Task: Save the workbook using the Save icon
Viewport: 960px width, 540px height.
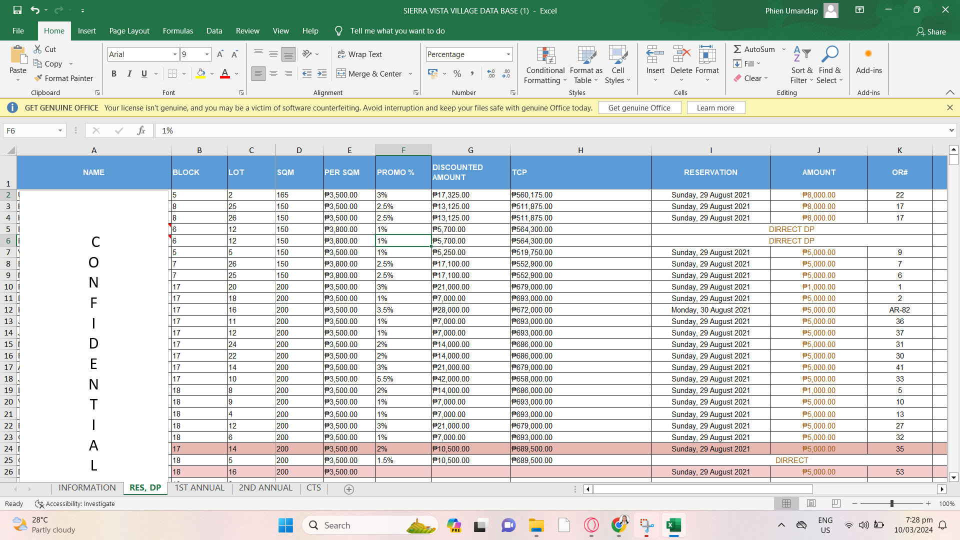Action: pos(17,10)
